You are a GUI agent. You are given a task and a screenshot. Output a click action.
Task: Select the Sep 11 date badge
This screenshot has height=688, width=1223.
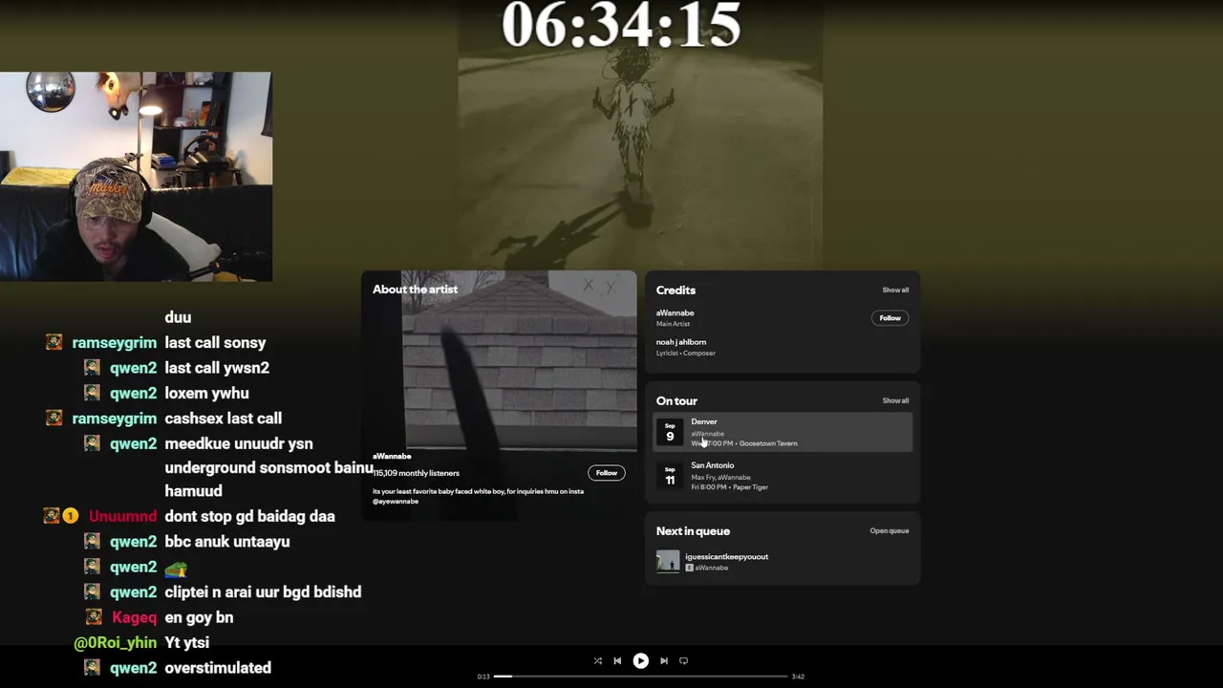pos(670,476)
